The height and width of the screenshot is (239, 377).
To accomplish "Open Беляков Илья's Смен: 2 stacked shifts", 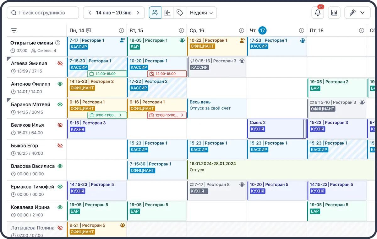I will pos(276,129).
